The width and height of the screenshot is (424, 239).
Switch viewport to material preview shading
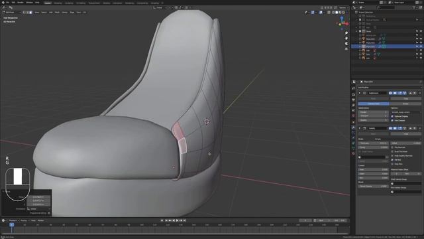click(340, 12)
